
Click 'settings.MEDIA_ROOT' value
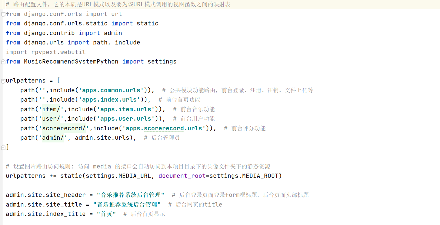pos(244,176)
